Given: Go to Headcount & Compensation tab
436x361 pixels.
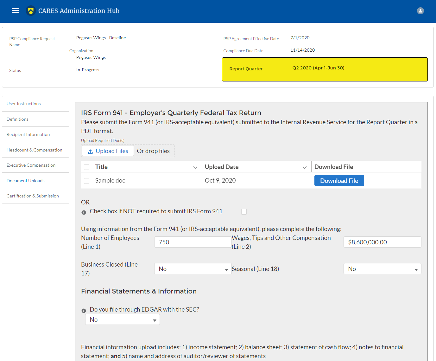Looking at the screenshot, I should coord(35,150).
